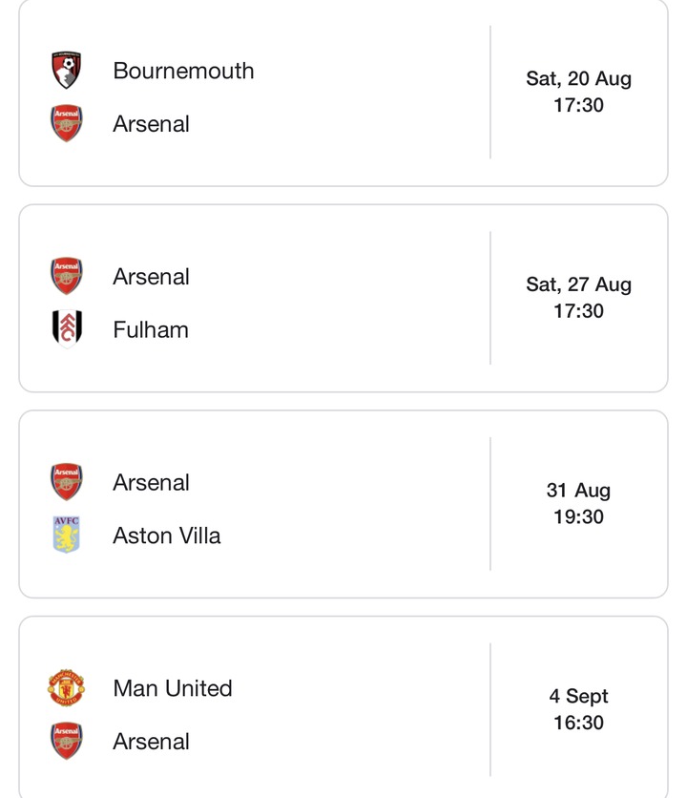The height and width of the screenshot is (798, 687).
Task: Open the 4 Sept 16:30 kickoff time
Action: pyautogui.click(x=578, y=709)
